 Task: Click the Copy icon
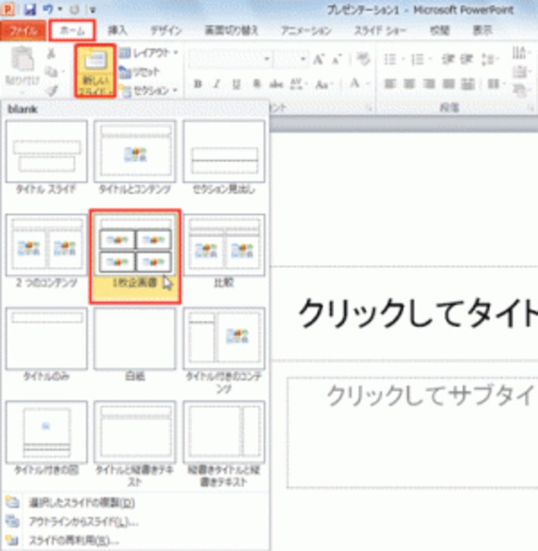point(52,72)
